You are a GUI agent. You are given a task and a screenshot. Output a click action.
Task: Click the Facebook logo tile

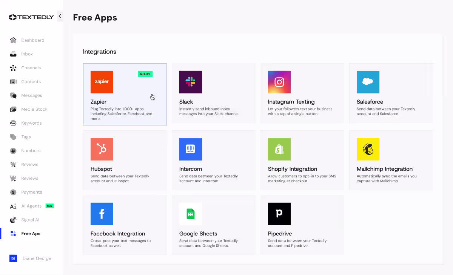(x=102, y=214)
